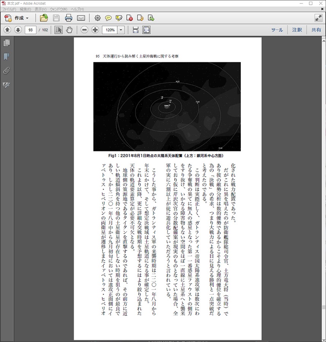This screenshot has width=326, height=342.
Task: Click the solar system figure image
Action: click(167, 106)
